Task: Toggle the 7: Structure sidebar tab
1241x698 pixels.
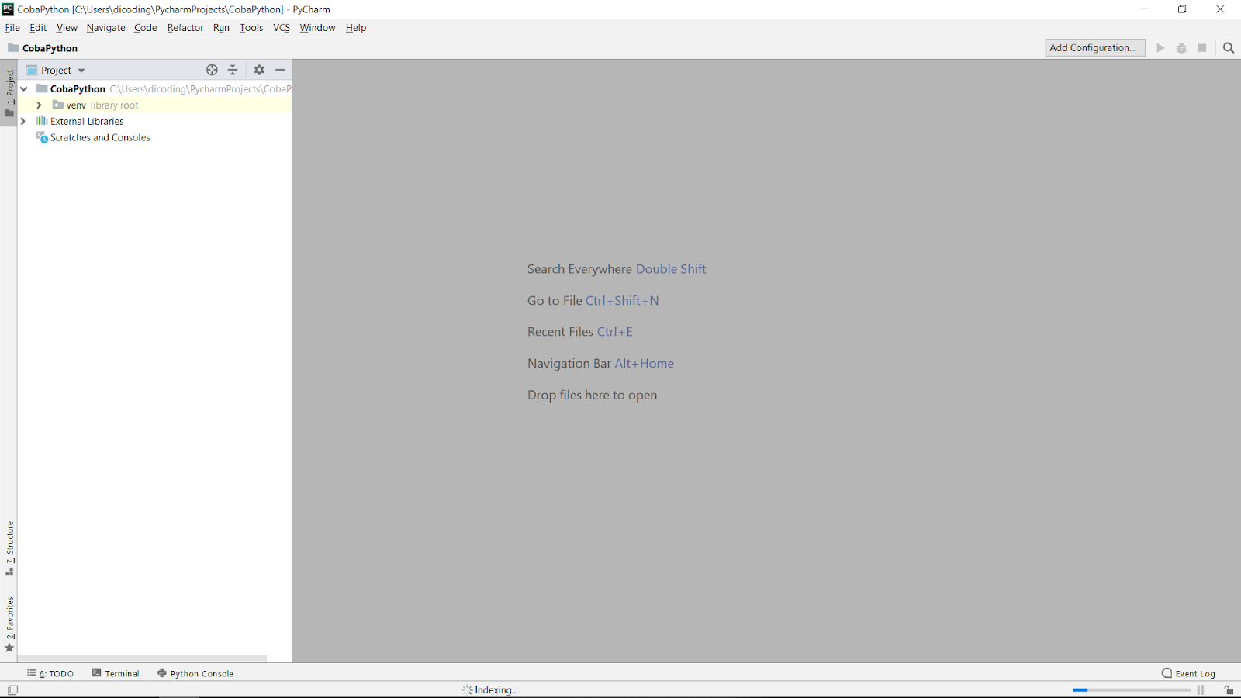Action: 9,548
